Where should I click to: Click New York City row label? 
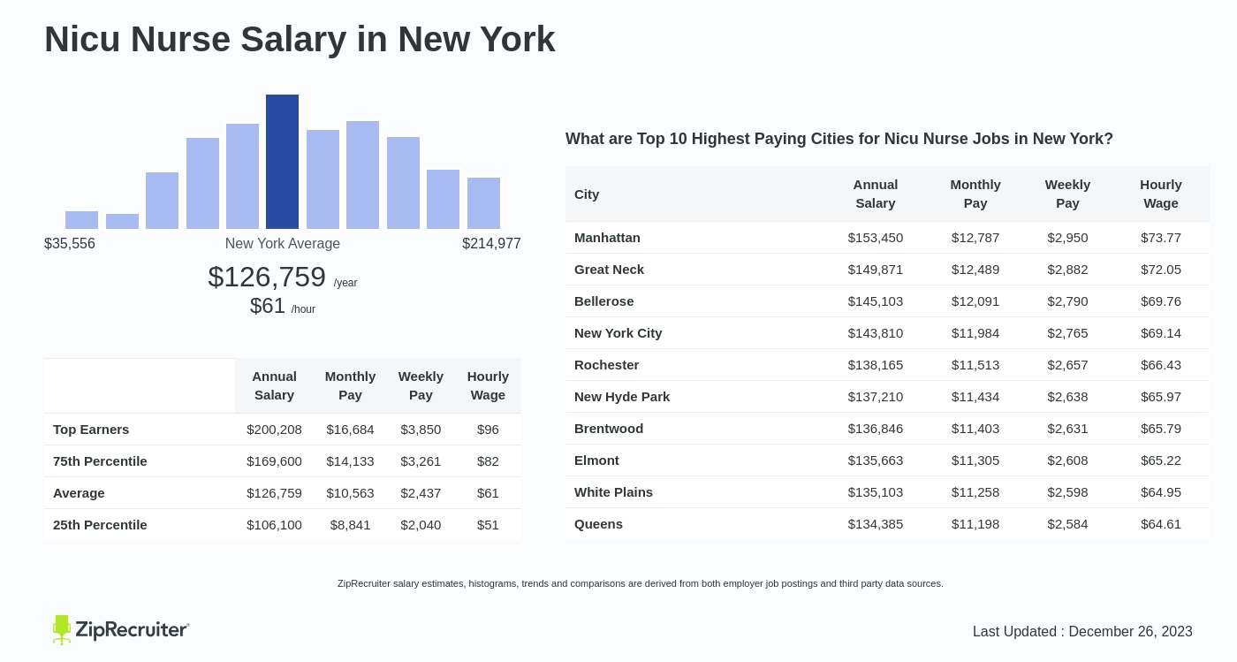tap(618, 332)
